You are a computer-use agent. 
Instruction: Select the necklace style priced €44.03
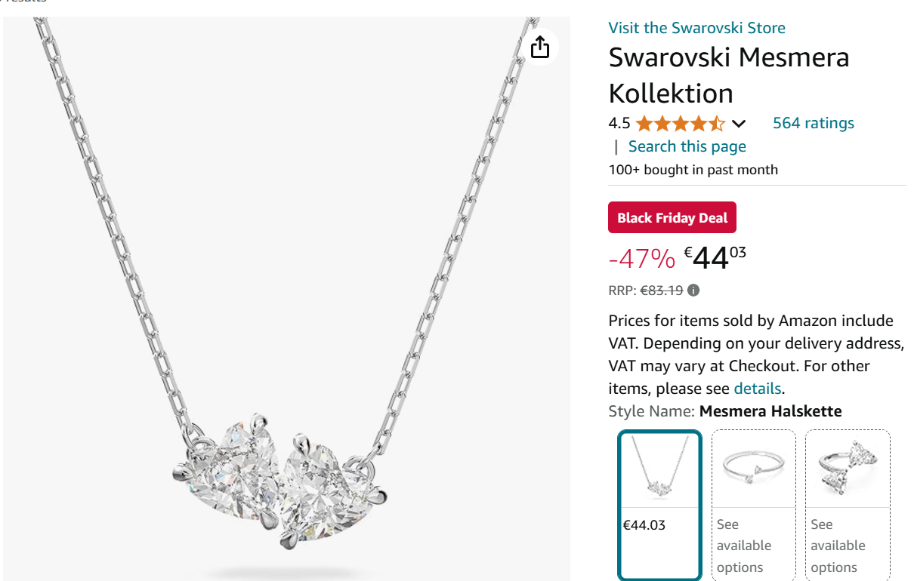point(659,504)
